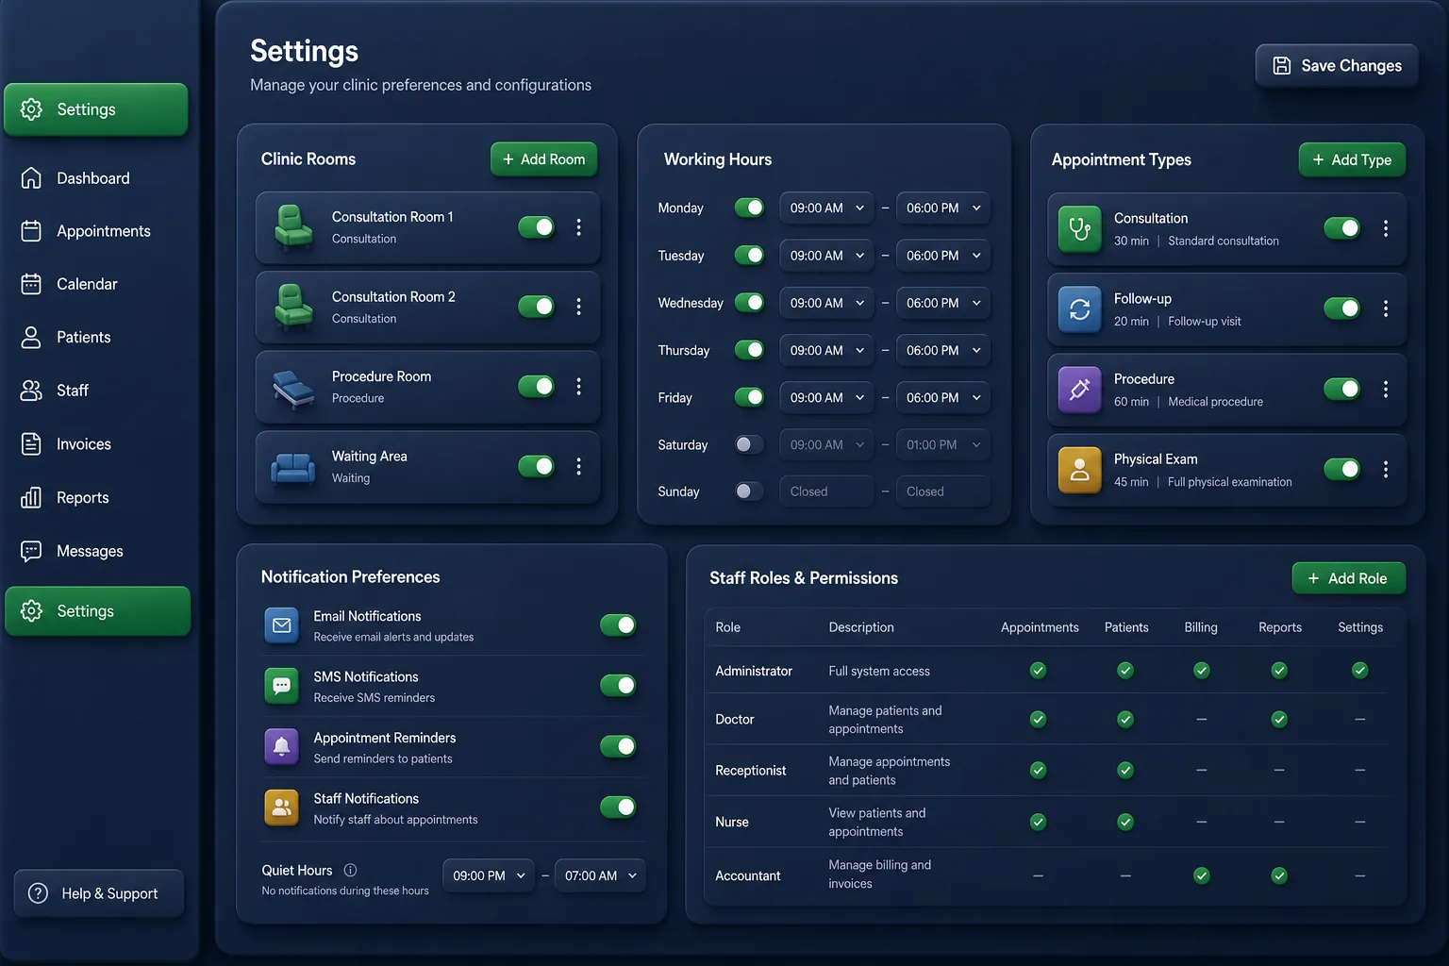This screenshot has width=1449, height=966.
Task: Click the stethoscope icon for Consultation type
Action: click(1079, 228)
